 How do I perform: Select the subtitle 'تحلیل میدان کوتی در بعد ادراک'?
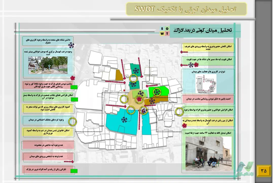point(203,30)
